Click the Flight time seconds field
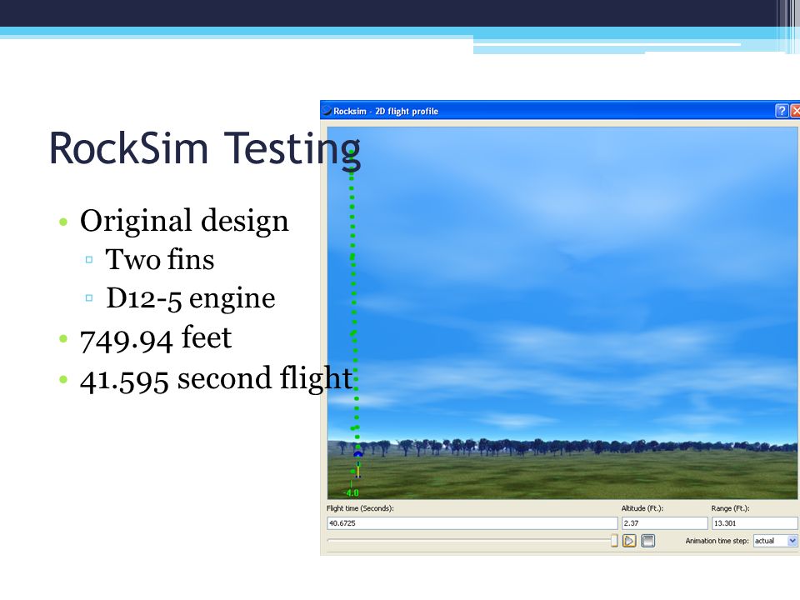Viewport: 800px width, 600px height. tap(472, 523)
